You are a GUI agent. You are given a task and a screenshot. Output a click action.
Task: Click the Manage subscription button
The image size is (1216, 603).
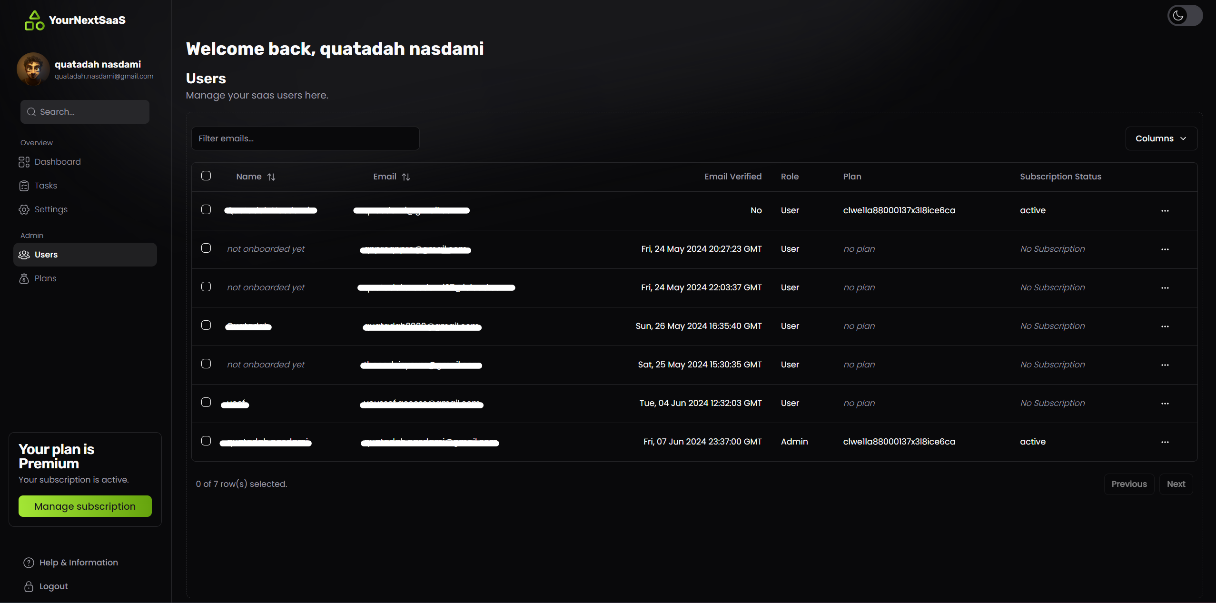85,506
